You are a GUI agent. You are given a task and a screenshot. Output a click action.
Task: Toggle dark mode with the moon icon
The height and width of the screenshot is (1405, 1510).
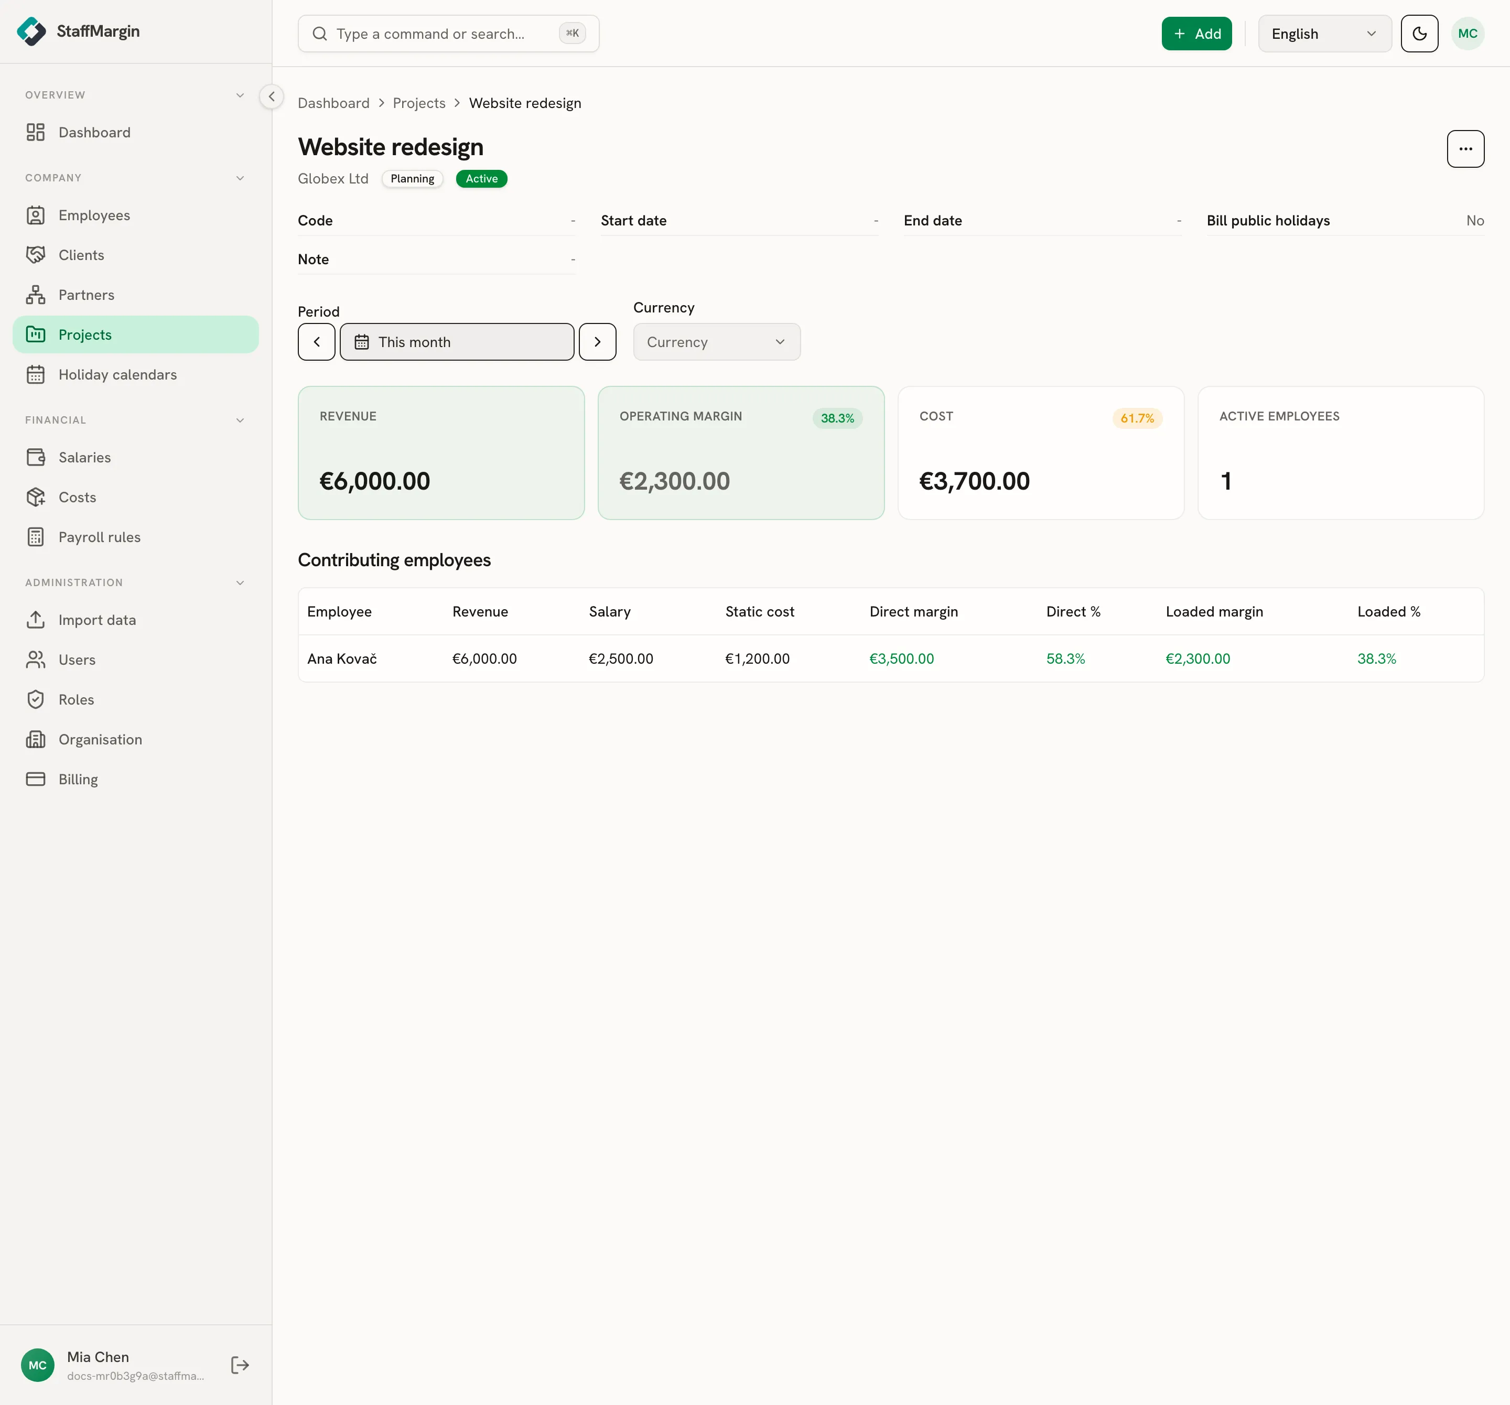(1420, 34)
